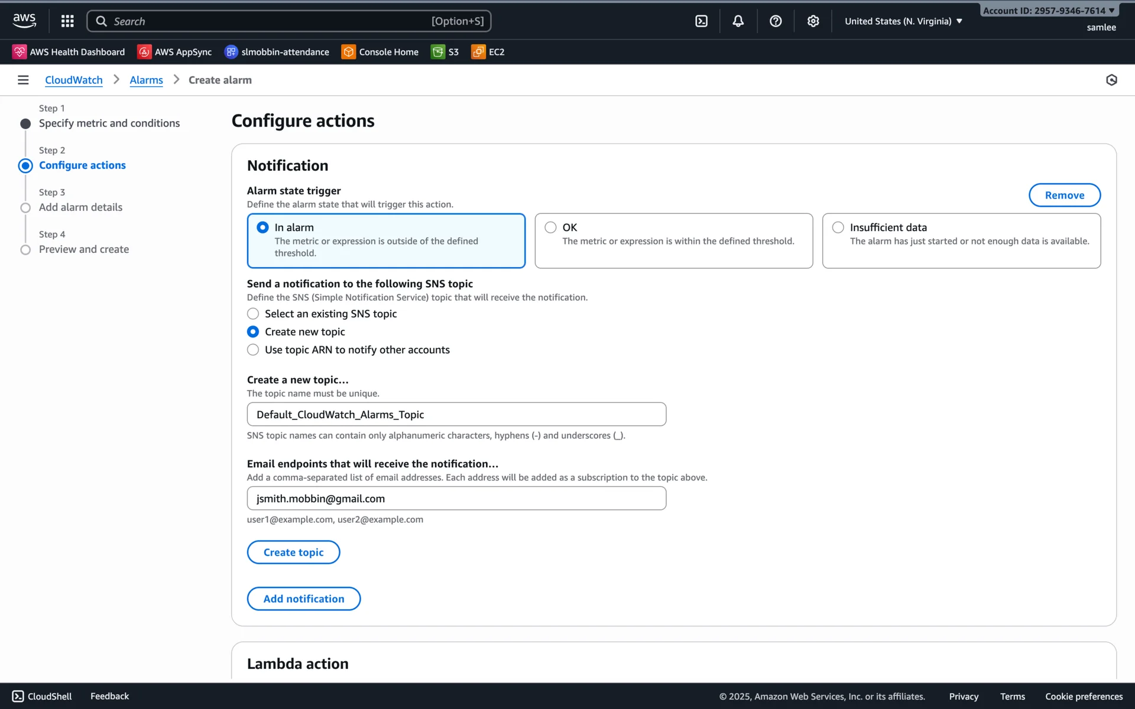
Task: Open the help question mark menu
Action: (x=776, y=21)
